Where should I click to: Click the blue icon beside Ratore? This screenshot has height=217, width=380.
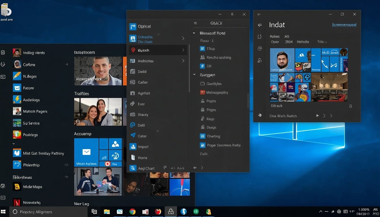(x=17, y=88)
